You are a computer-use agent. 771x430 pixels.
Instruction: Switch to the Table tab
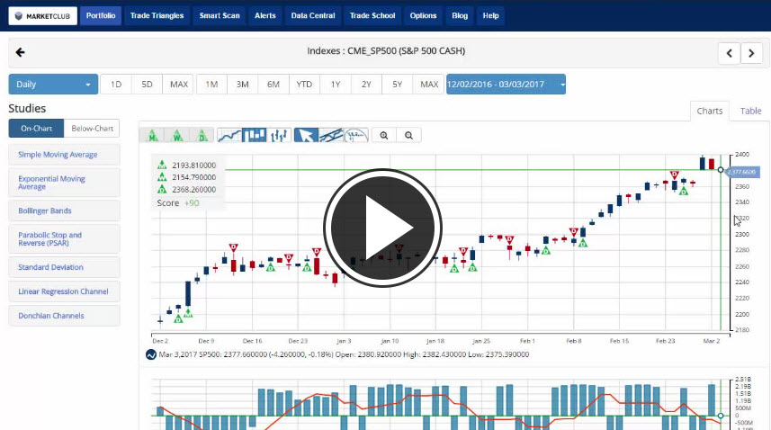[750, 111]
